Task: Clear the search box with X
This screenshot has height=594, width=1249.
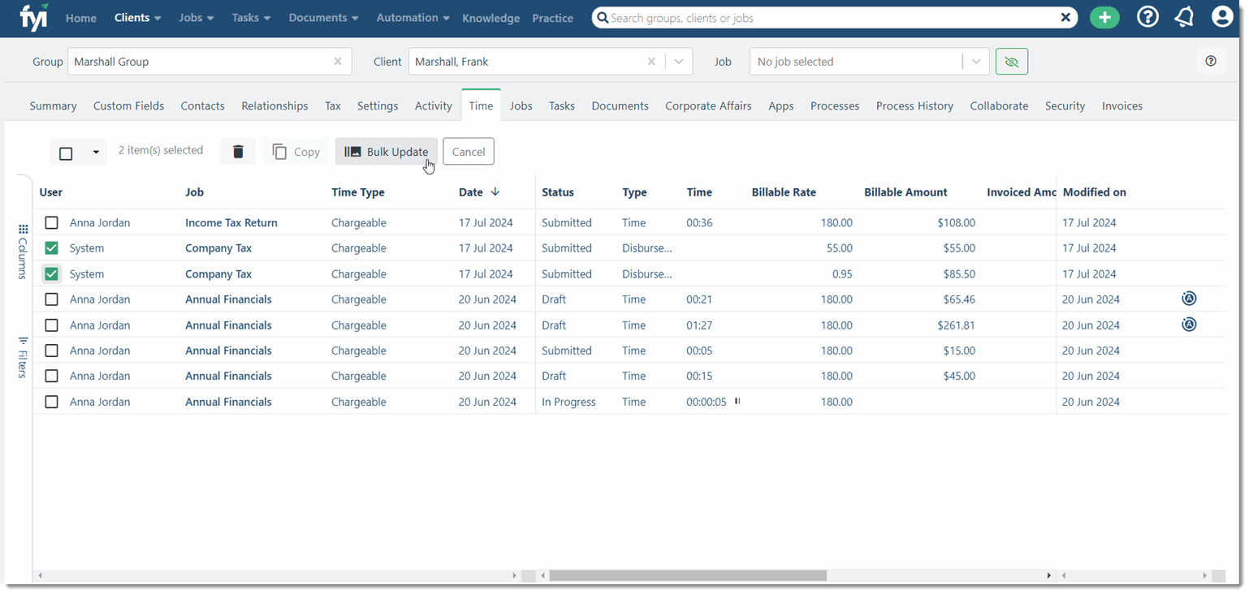Action: [1065, 18]
